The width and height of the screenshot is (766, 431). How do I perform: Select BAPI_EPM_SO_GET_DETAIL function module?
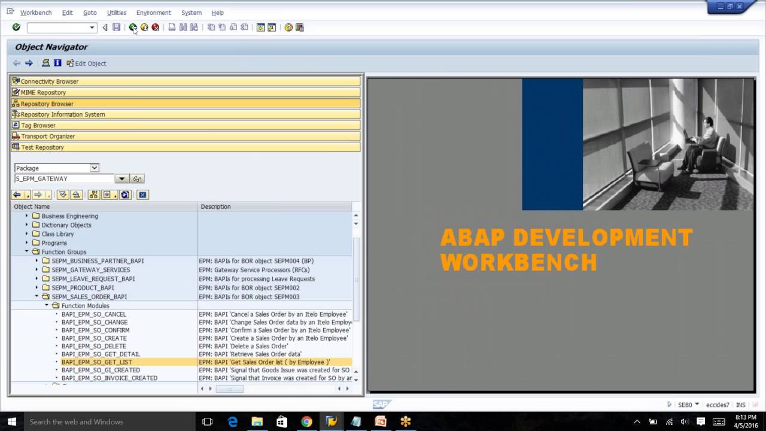[101, 354]
